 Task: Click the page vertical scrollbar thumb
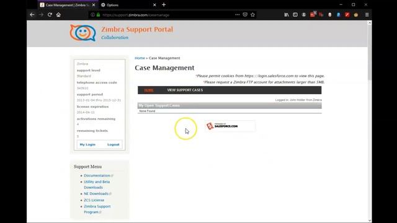(370, 53)
